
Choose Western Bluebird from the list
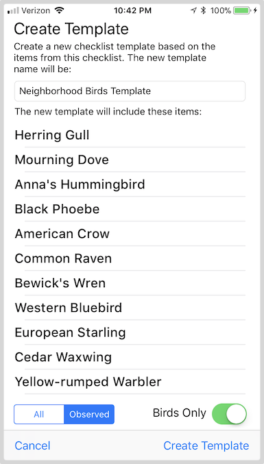coord(130,308)
